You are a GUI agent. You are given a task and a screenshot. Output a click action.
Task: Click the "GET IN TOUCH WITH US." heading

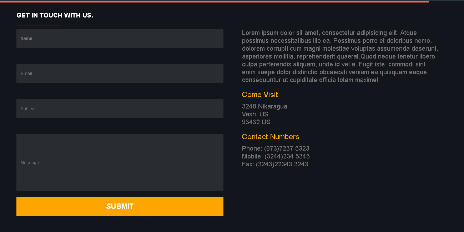point(55,15)
